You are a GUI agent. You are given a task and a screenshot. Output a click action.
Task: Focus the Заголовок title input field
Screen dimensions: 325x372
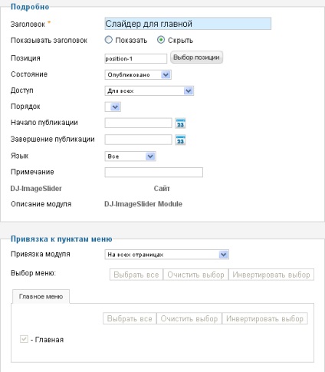tap(188, 24)
